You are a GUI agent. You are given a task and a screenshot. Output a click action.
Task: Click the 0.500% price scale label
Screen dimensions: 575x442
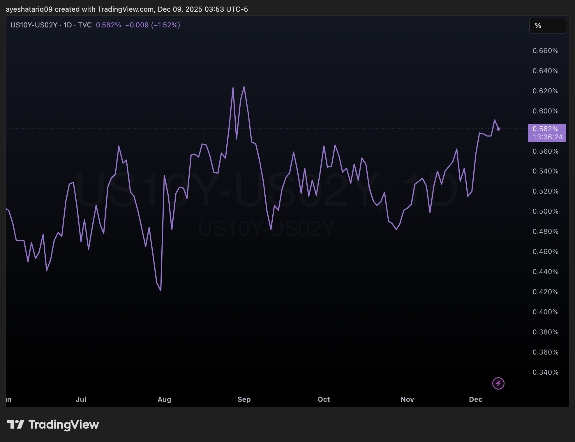point(545,211)
